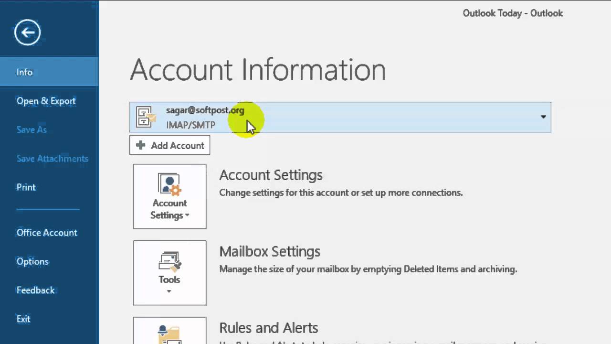
Task: Click the back arrow circle icon
Action: click(27, 32)
